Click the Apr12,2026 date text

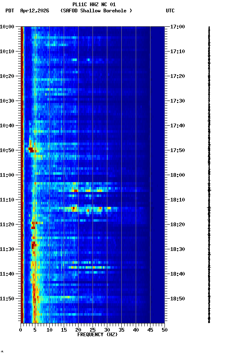click(35, 11)
